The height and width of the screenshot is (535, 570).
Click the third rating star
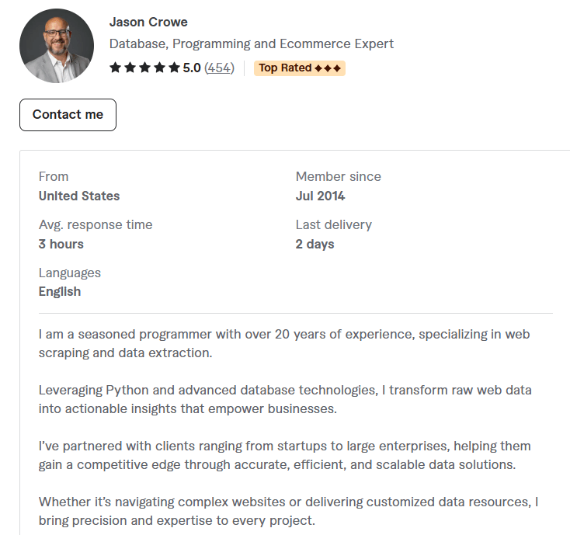point(144,68)
